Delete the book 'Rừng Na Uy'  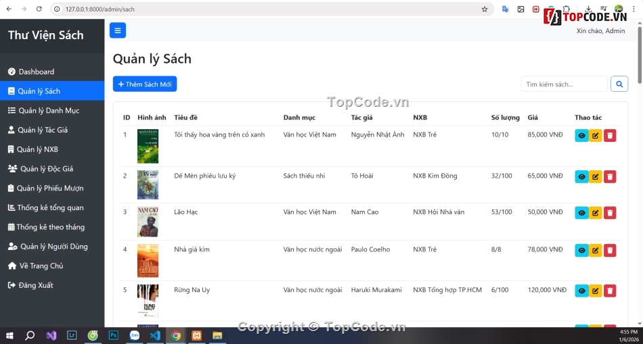[610, 291]
